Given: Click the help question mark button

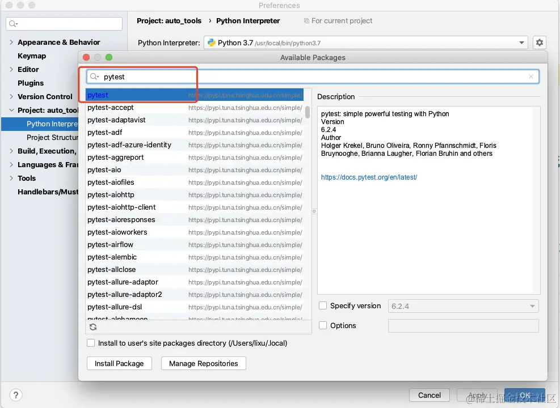Looking at the screenshot, I should [x=16, y=395].
